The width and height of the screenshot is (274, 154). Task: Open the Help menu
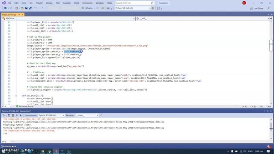point(110,3)
